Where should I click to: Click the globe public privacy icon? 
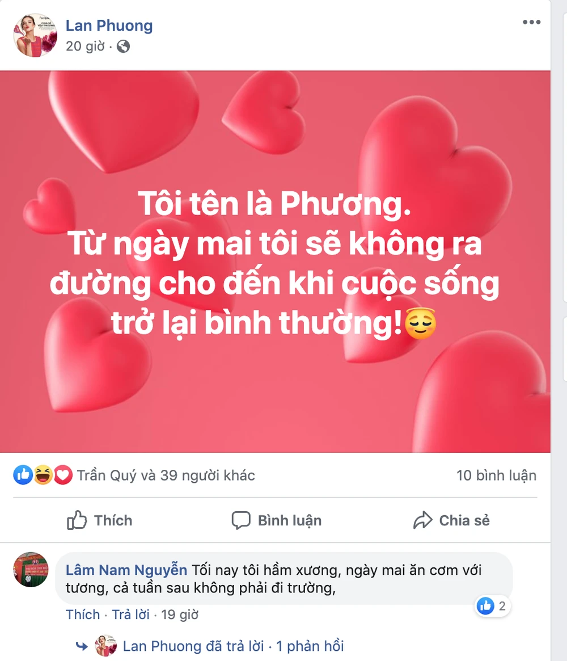123,47
